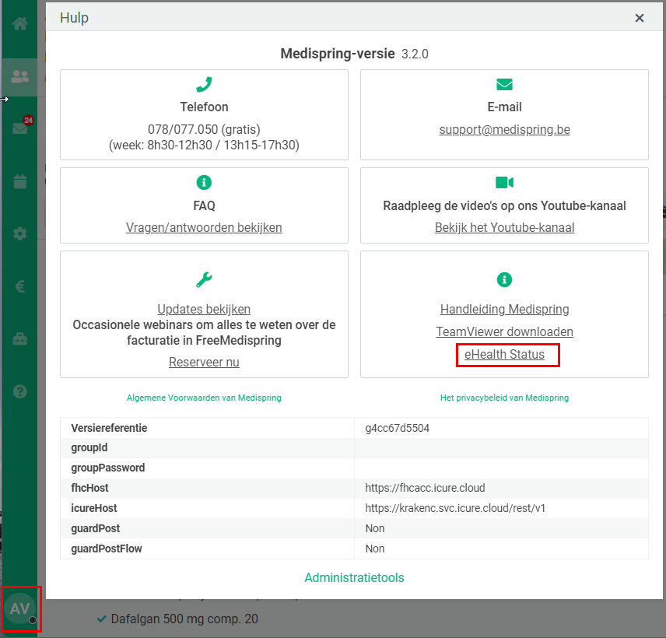The height and width of the screenshot is (638, 666).
Task: Open the home icon in the sidebar
Action: point(20,24)
